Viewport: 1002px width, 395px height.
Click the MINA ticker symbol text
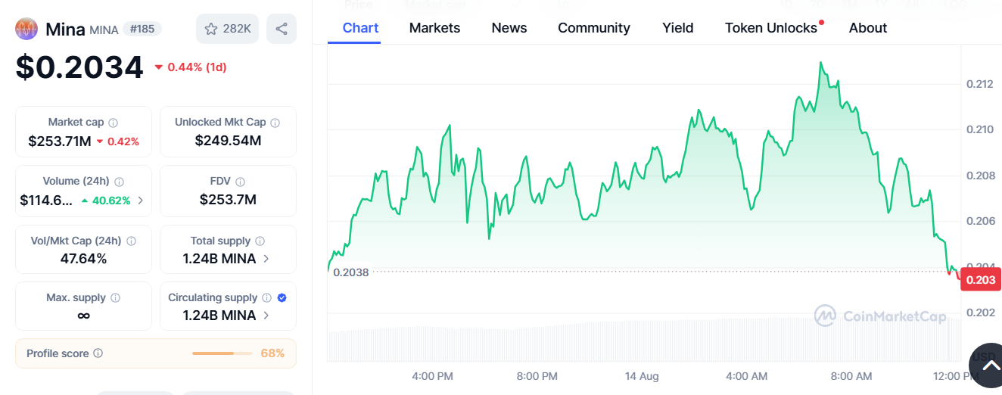(104, 30)
